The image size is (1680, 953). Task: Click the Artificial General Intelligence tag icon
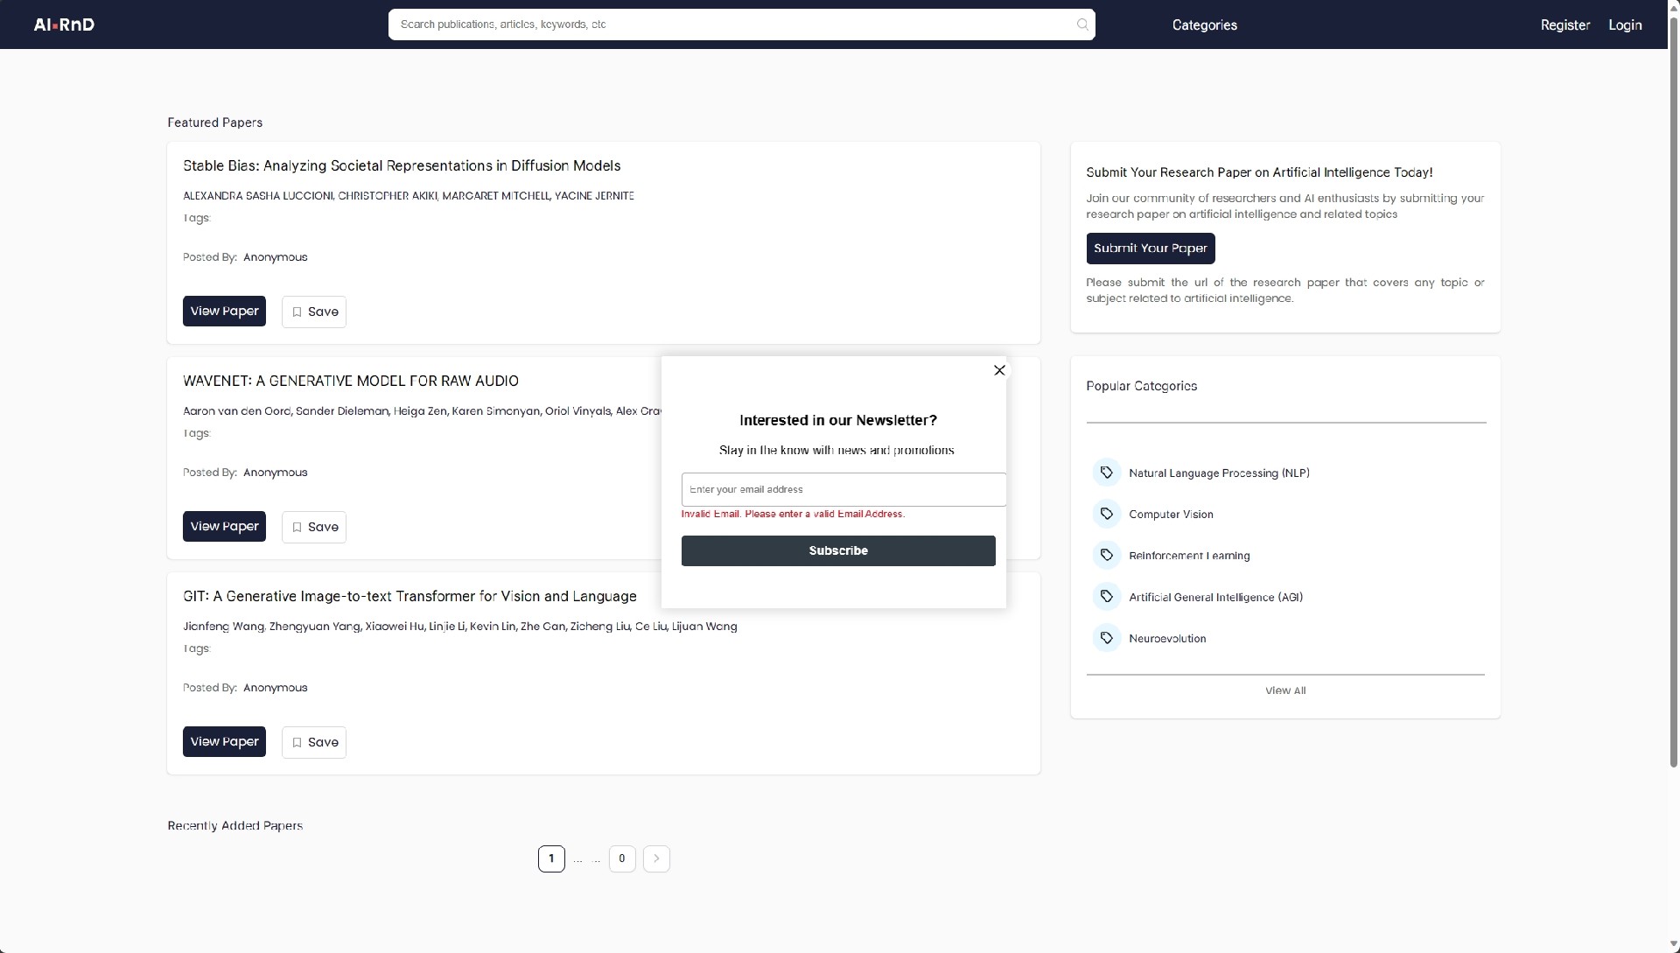[1106, 597]
